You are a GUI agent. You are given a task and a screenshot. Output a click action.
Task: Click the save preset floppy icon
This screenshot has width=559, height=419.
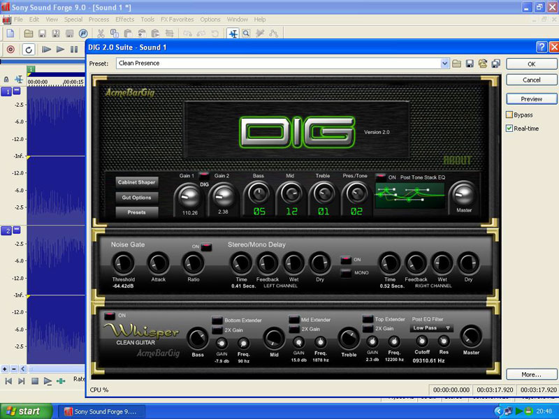click(469, 64)
